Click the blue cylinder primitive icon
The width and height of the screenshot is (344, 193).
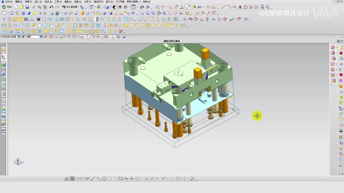[x=23, y=13]
